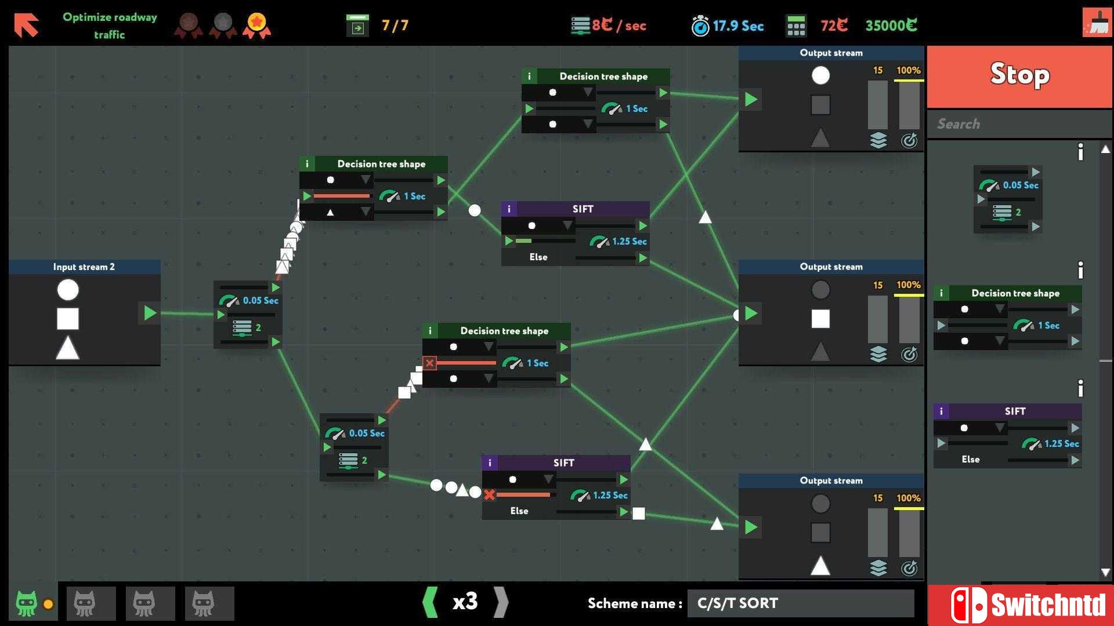
Task: Click the right chevron to increase x3 speed
Action: [x=500, y=603]
